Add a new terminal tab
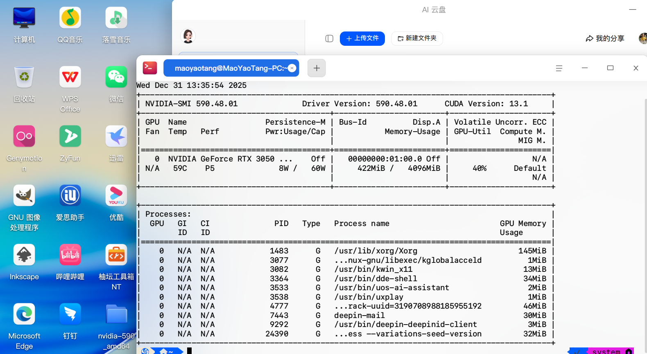The width and height of the screenshot is (647, 354). (317, 68)
